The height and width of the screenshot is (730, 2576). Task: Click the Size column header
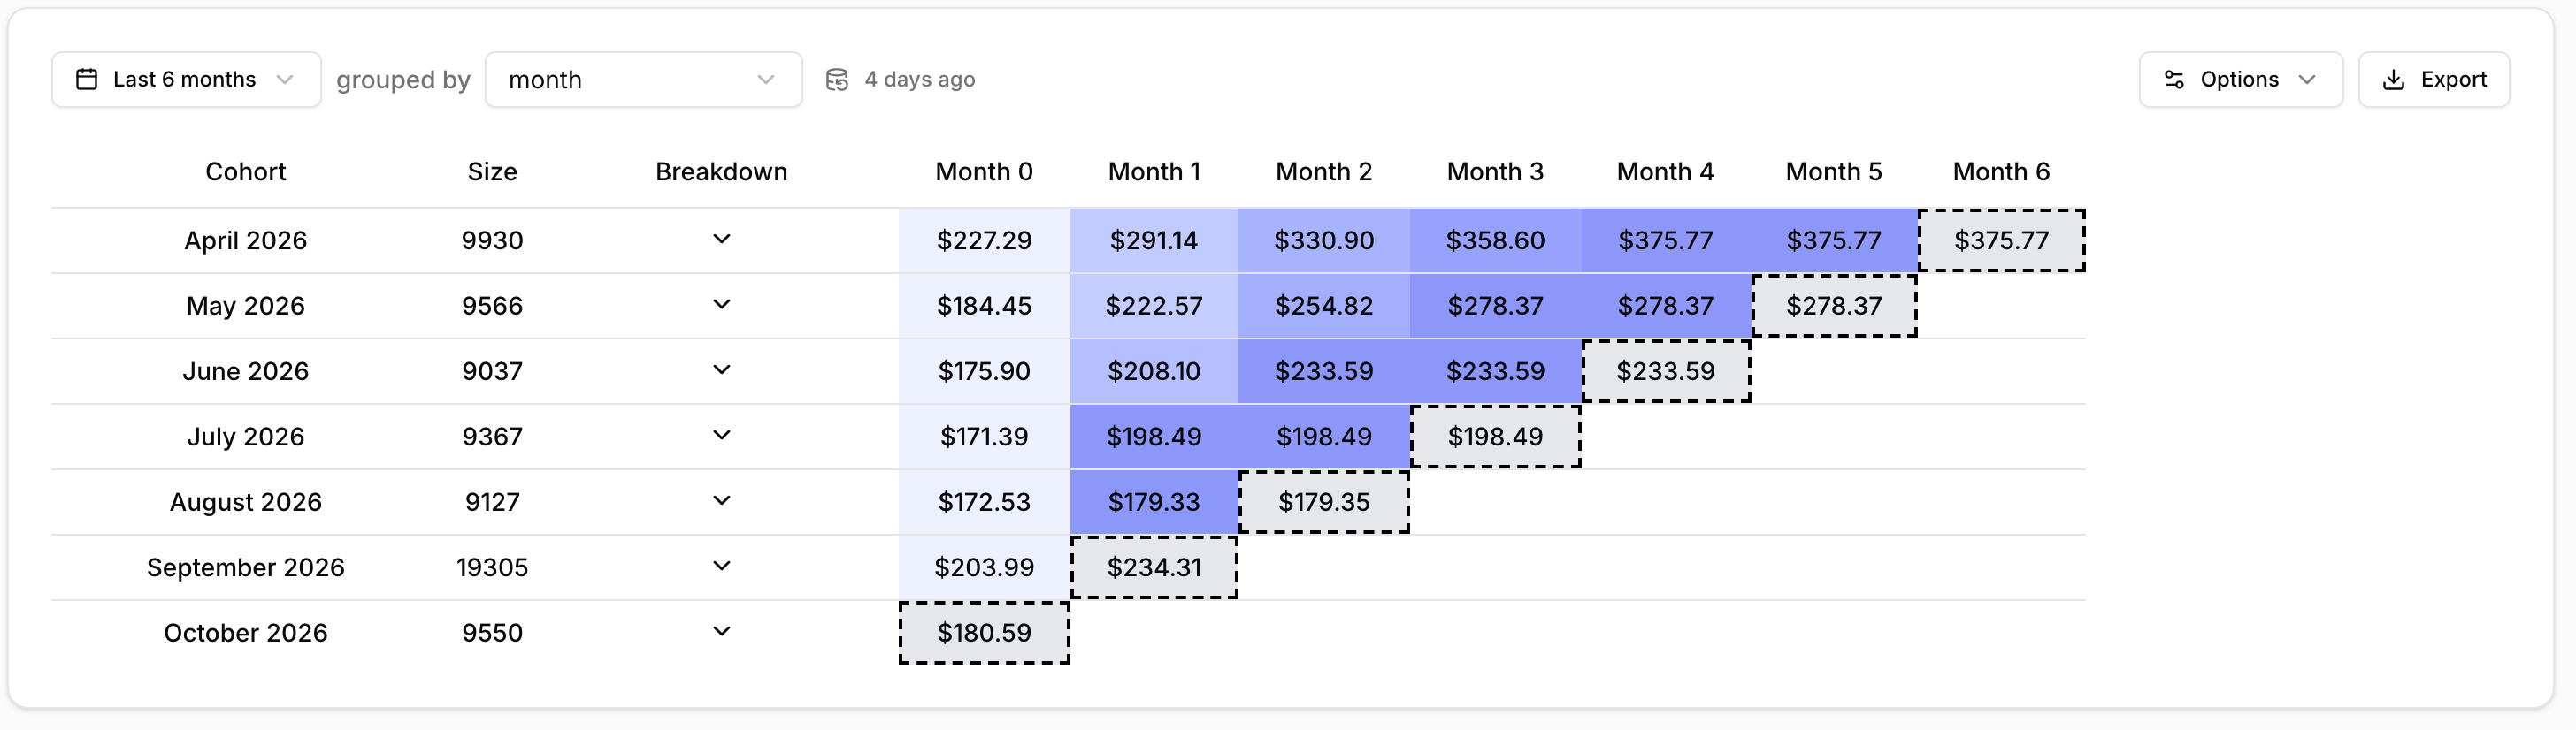tap(492, 171)
